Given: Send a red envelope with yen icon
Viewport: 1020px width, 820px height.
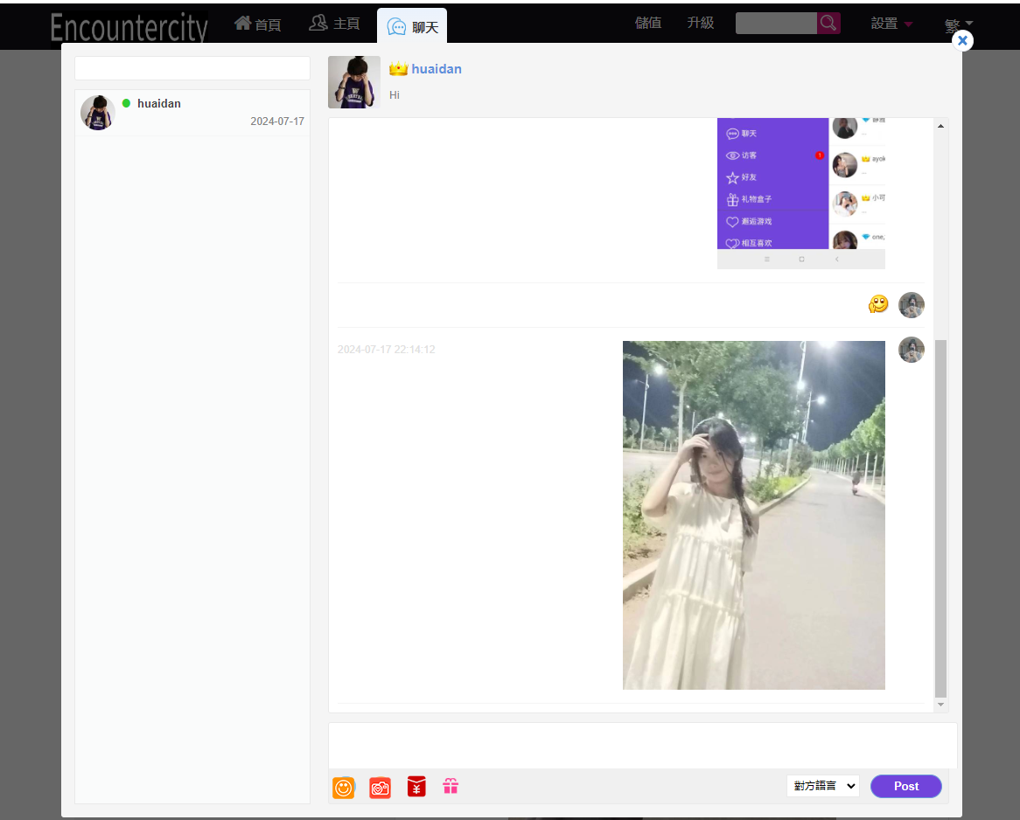Looking at the screenshot, I should pyautogui.click(x=416, y=787).
